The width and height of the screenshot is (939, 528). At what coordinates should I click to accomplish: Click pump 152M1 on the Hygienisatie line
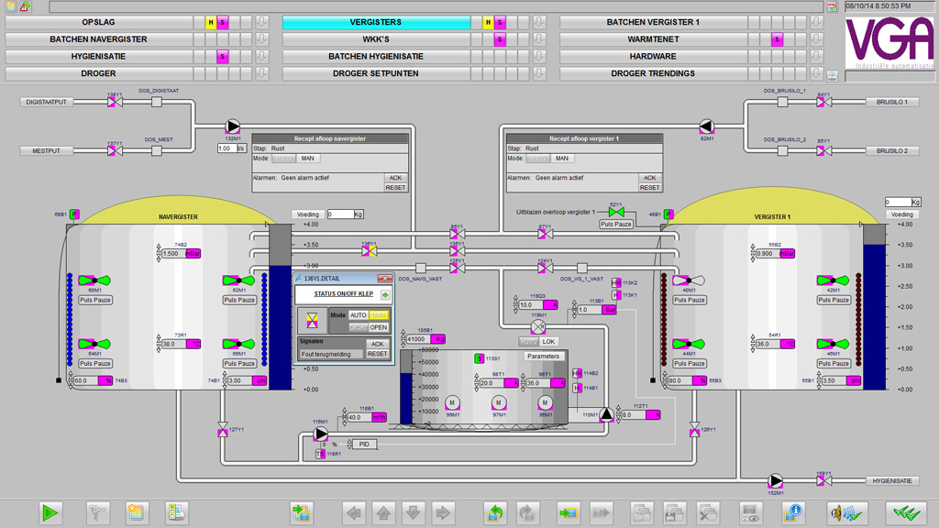point(776,480)
